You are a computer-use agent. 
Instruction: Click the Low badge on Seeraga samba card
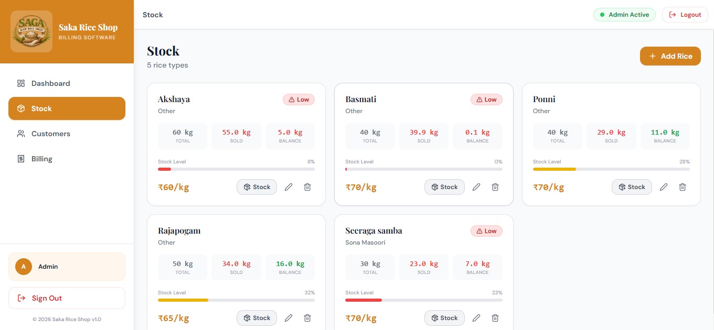pos(486,231)
